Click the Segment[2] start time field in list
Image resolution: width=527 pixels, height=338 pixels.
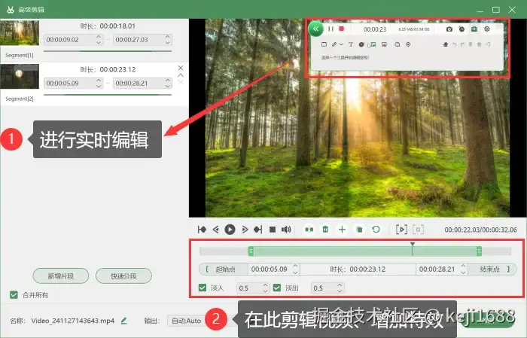tap(73, 84)
